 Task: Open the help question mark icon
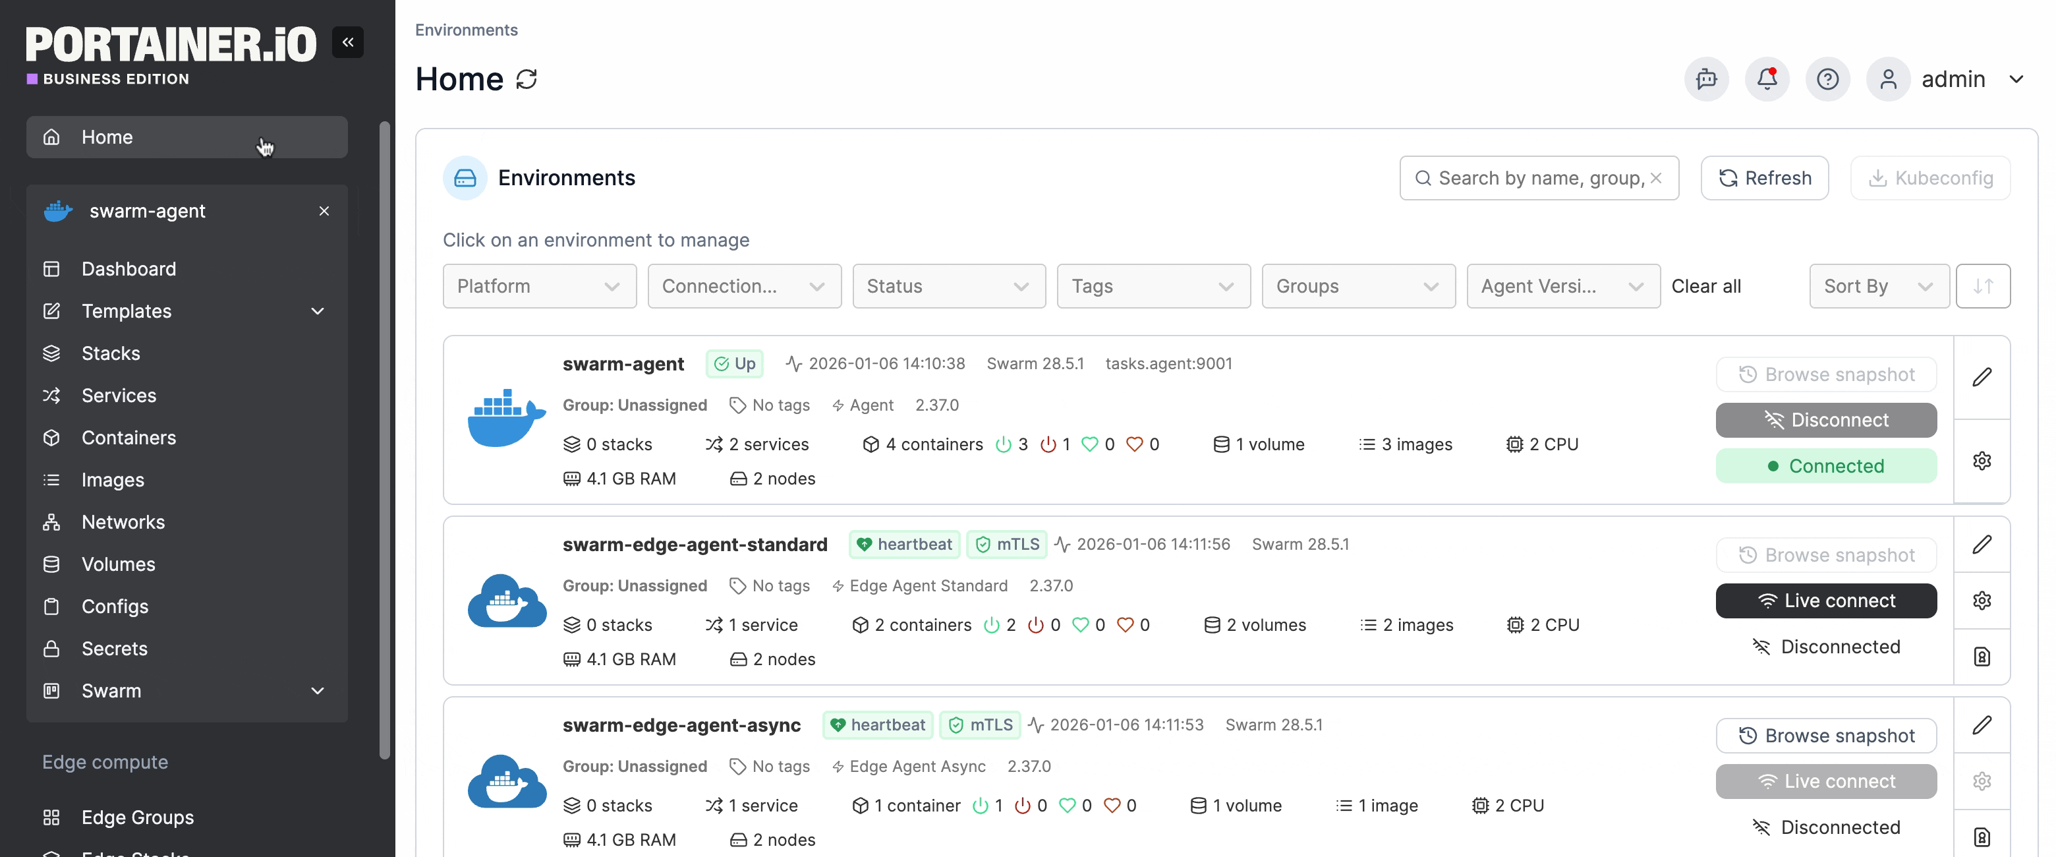(1827, 79)
